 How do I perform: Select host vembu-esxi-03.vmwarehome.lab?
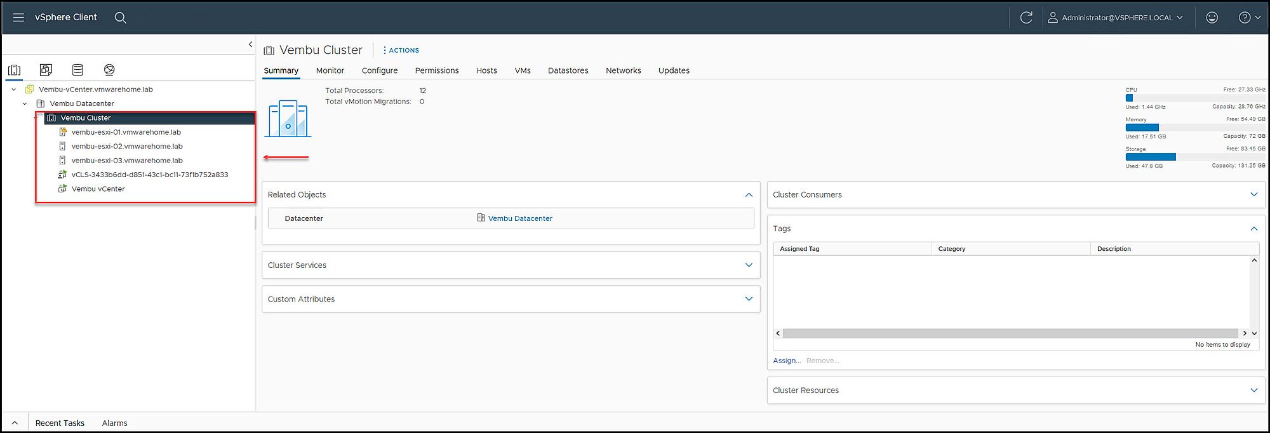127,161
